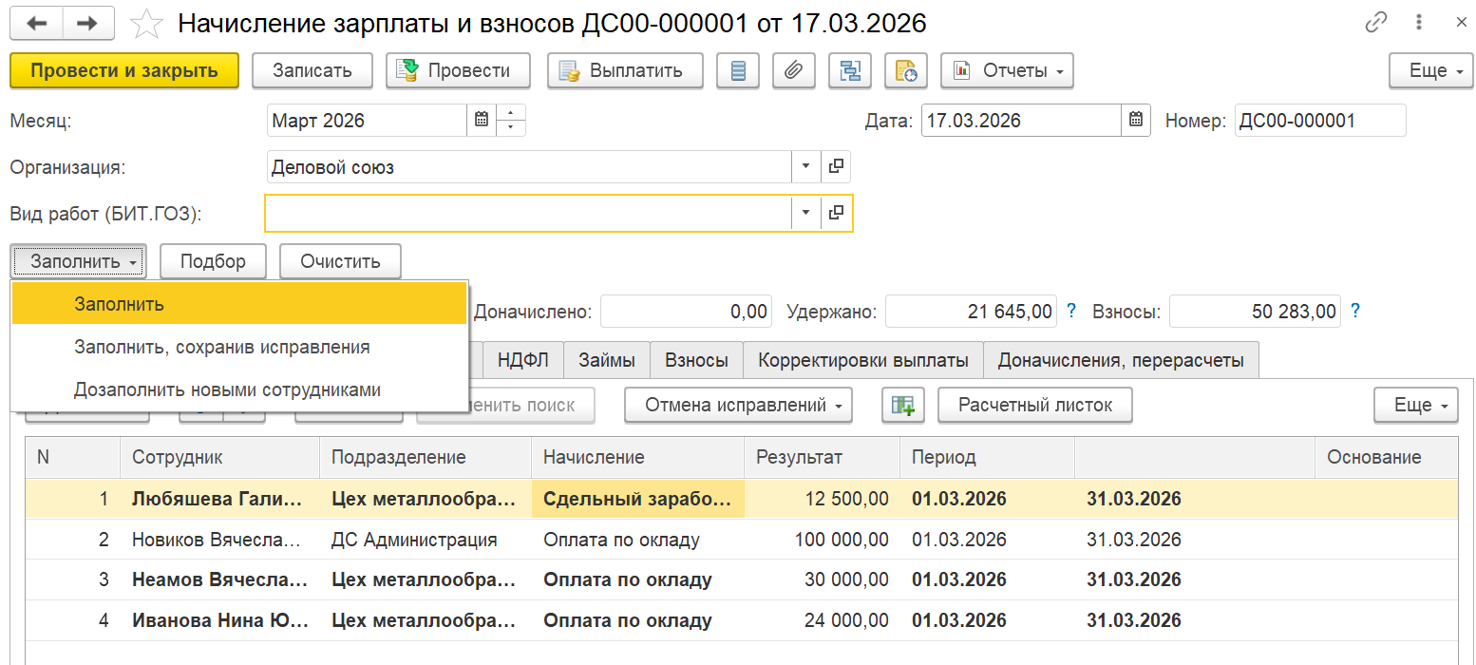Select the Сдельный зарабо… accrual cell
Image resolution: width=1476 pixels, height=665 pixels.
click(637, 499)
